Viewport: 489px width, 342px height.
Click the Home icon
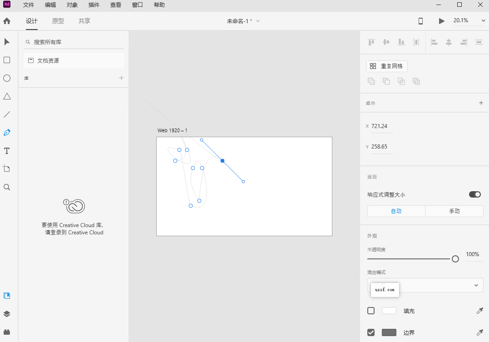click(7, 21)
